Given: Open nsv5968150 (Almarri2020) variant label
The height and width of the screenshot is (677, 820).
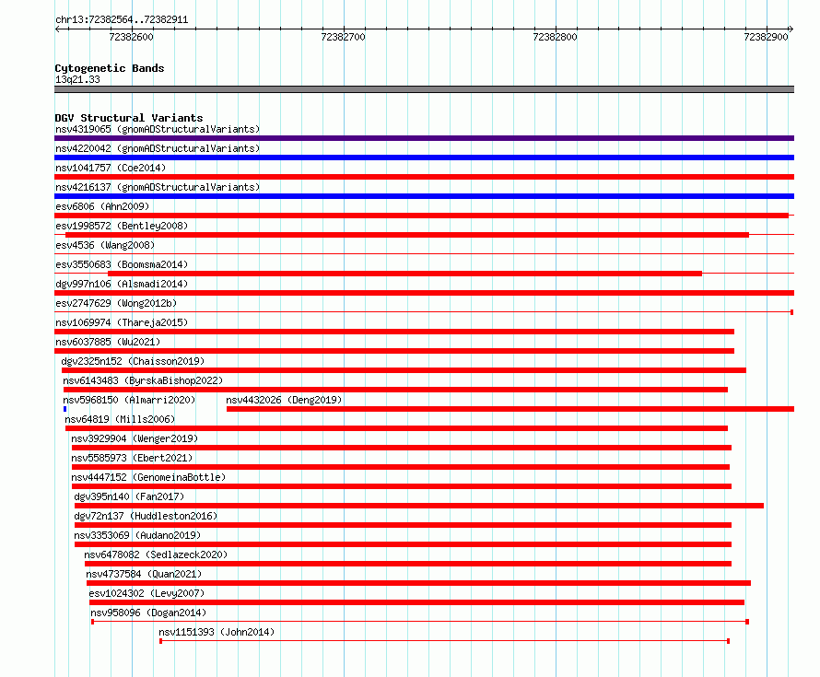Looking at the screenshot, I should (x=129, y=400).
